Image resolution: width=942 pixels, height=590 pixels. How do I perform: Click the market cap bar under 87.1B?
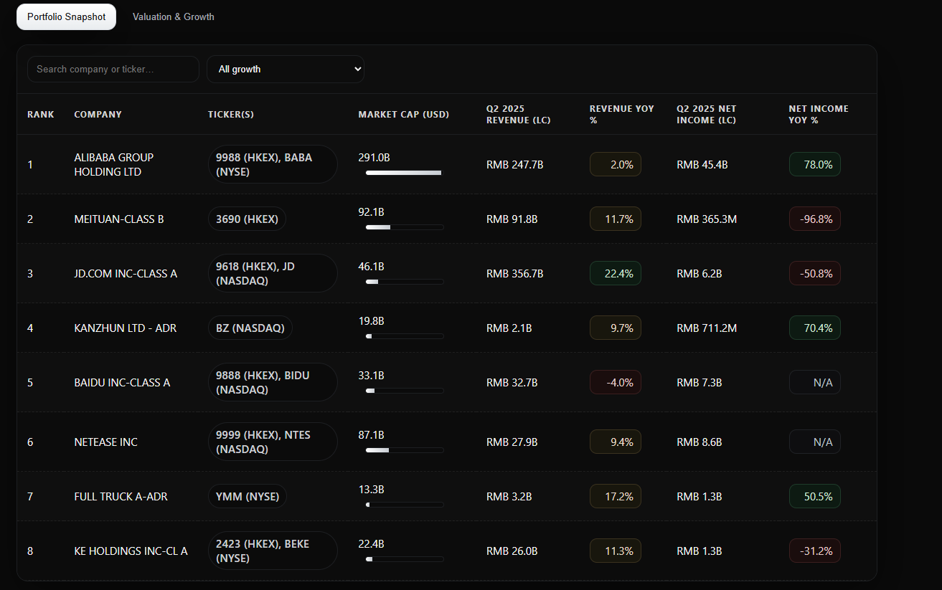(405, 450)
